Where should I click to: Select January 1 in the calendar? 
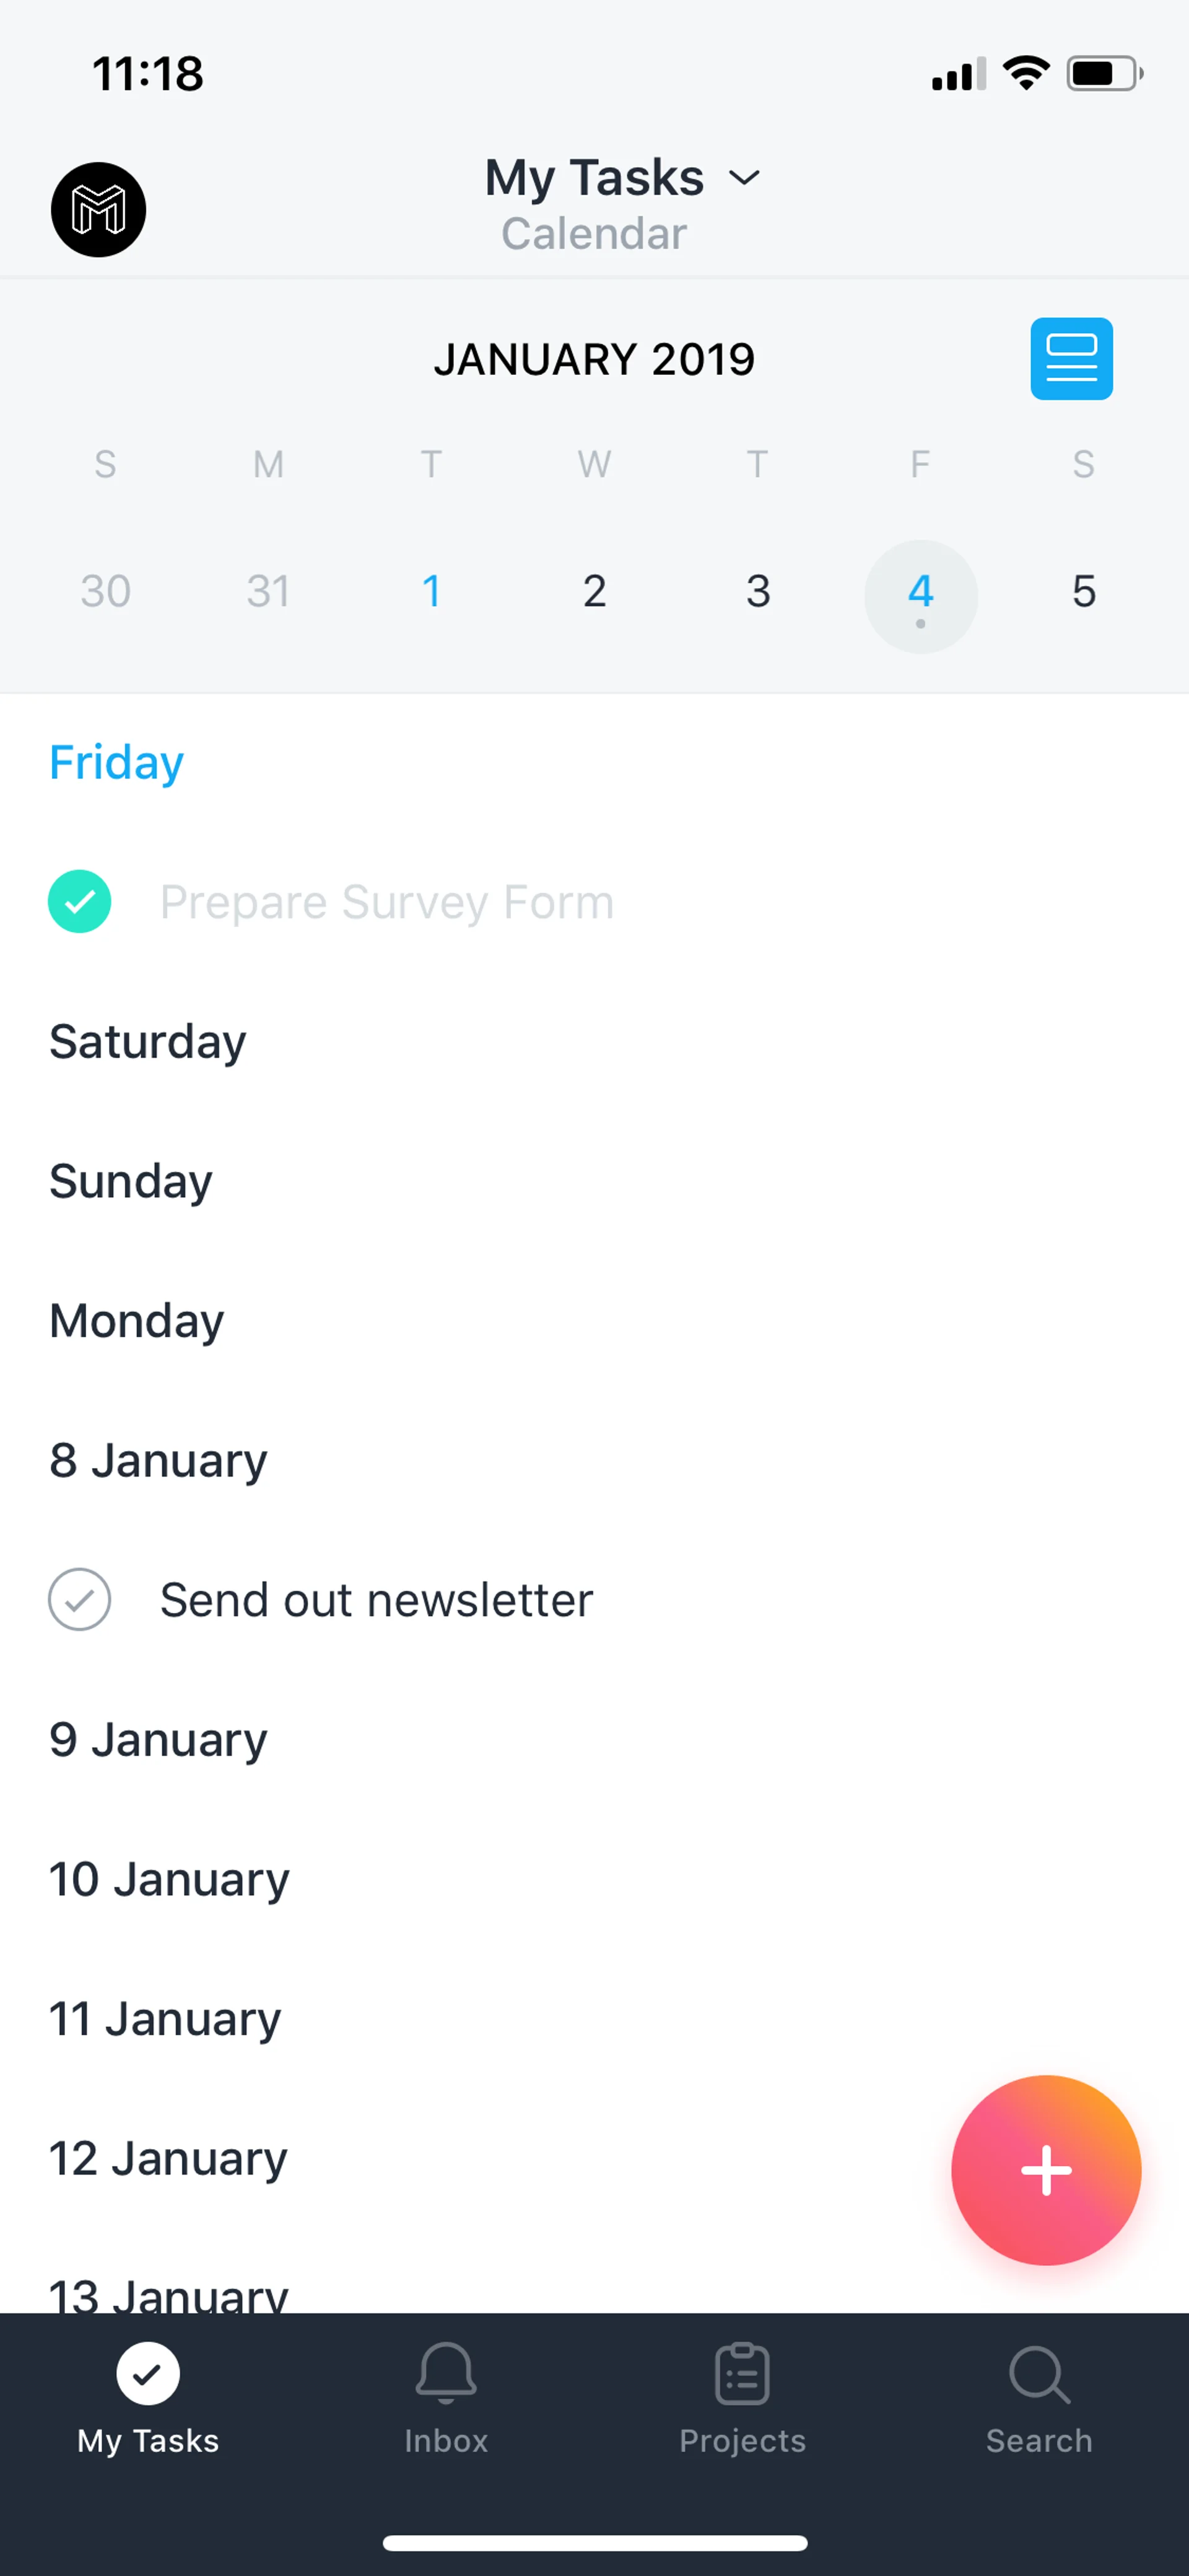coord(432,592)
